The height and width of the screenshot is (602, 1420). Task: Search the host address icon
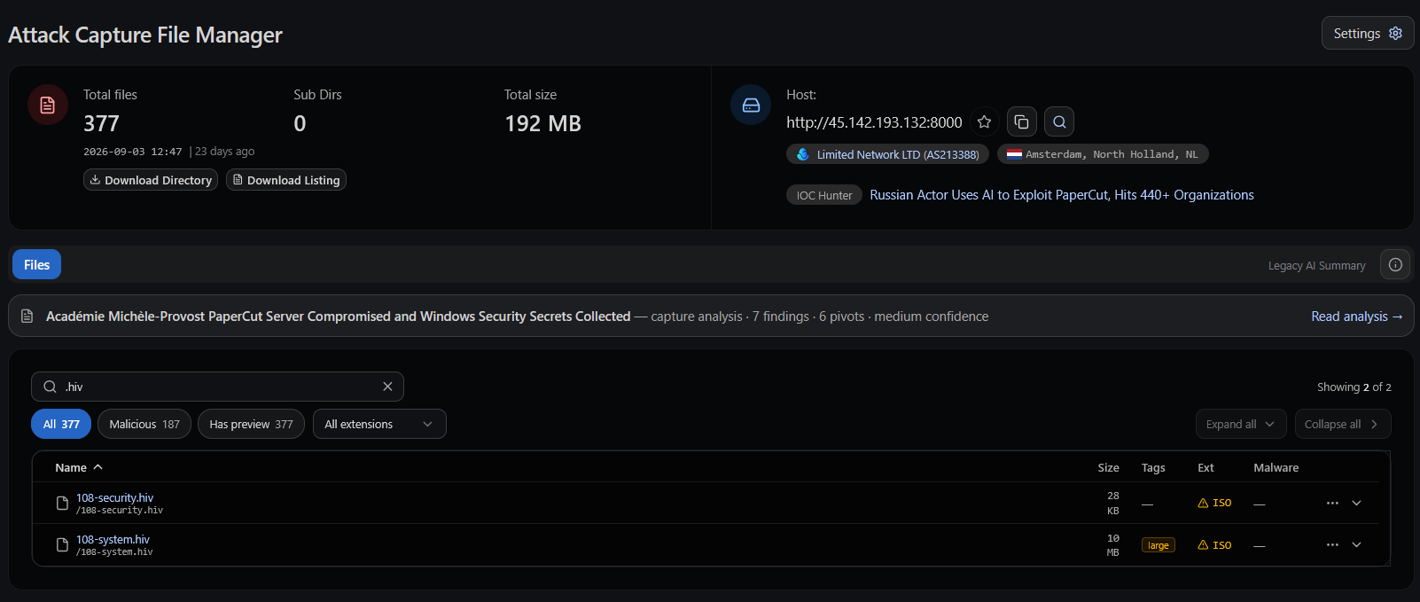(1059, 122)
